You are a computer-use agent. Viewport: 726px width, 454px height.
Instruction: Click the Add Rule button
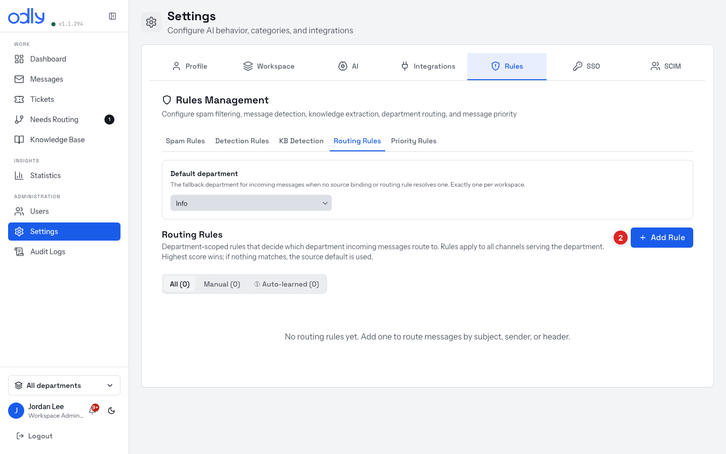[662, 238]
